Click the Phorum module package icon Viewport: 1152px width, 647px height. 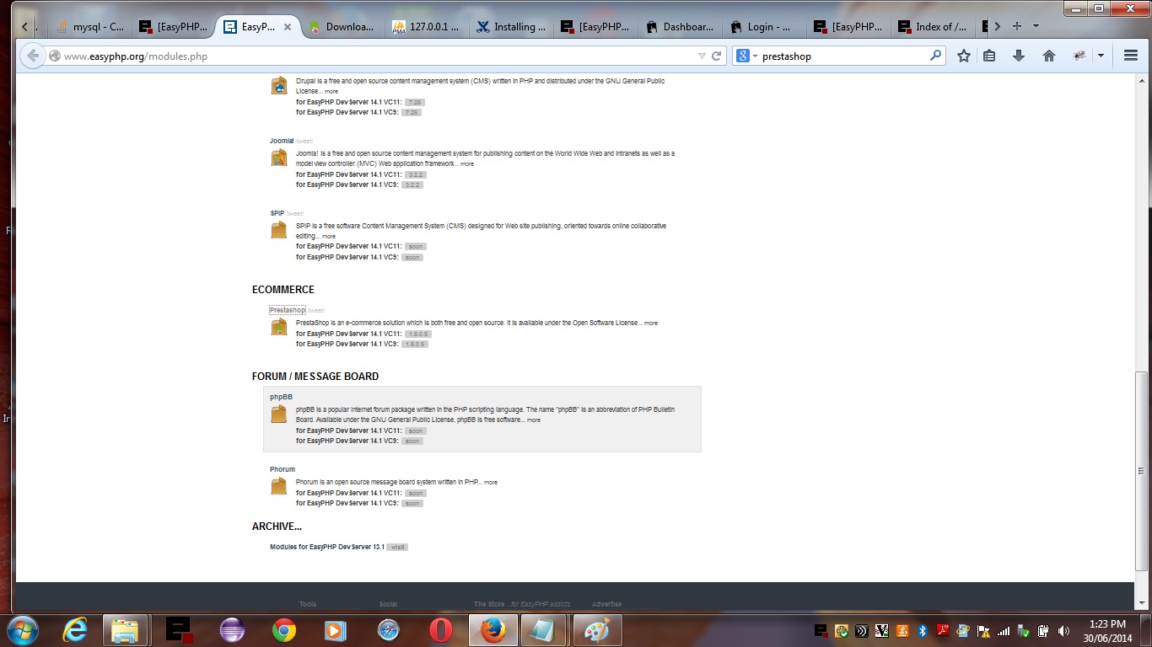279,486
